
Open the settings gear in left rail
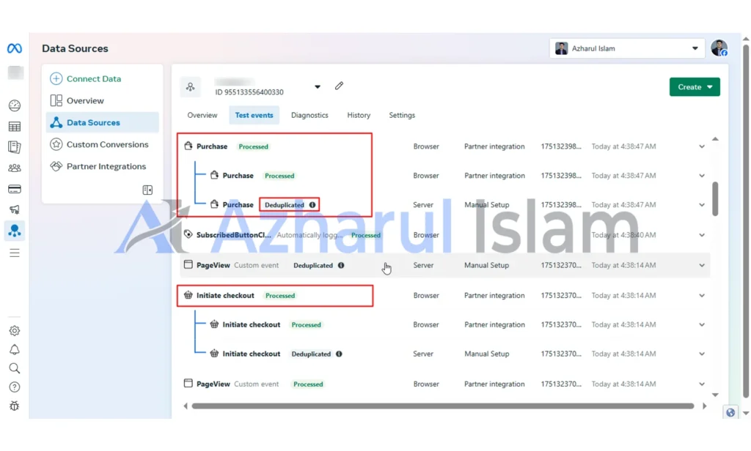15,330
